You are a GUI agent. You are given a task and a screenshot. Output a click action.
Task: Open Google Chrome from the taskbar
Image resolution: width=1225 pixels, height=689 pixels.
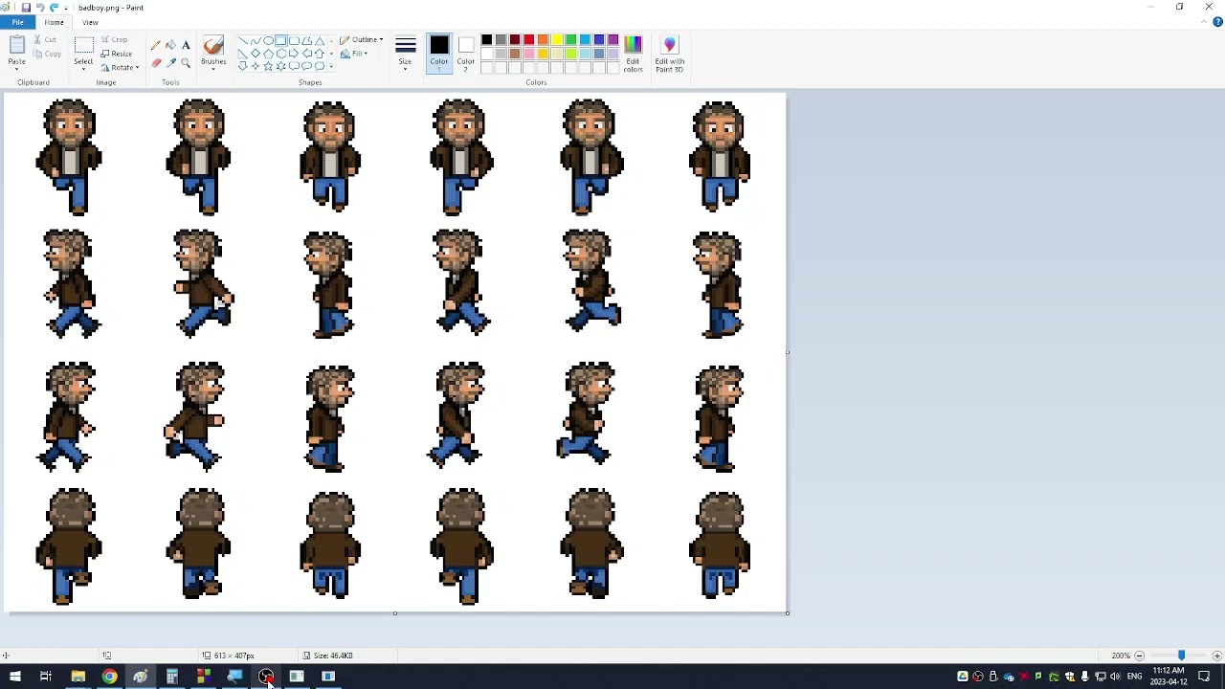[x=109, y=677]
